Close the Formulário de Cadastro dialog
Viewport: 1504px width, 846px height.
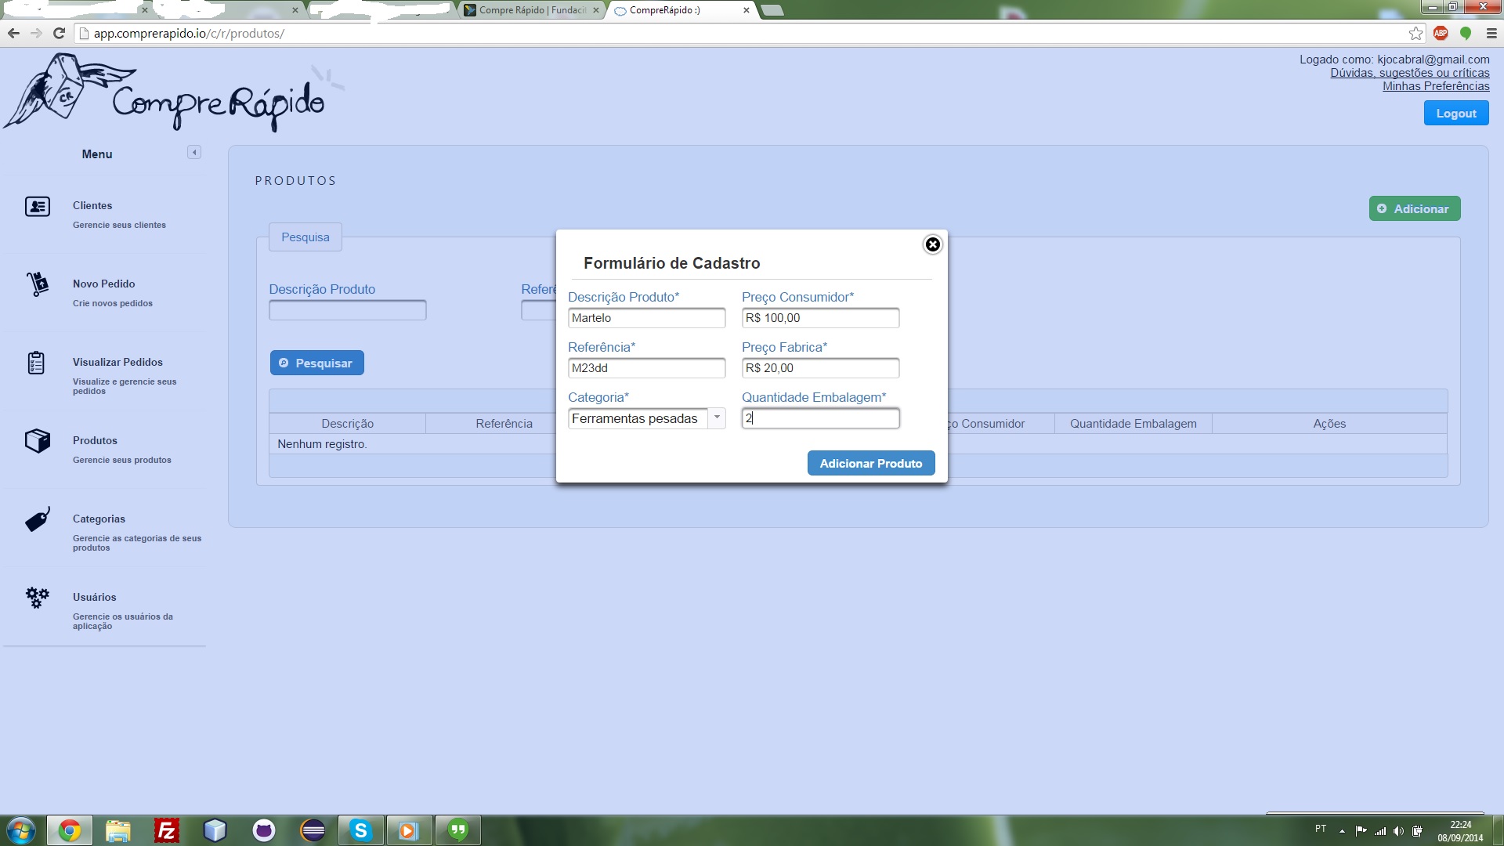click(x=932, y=244)
